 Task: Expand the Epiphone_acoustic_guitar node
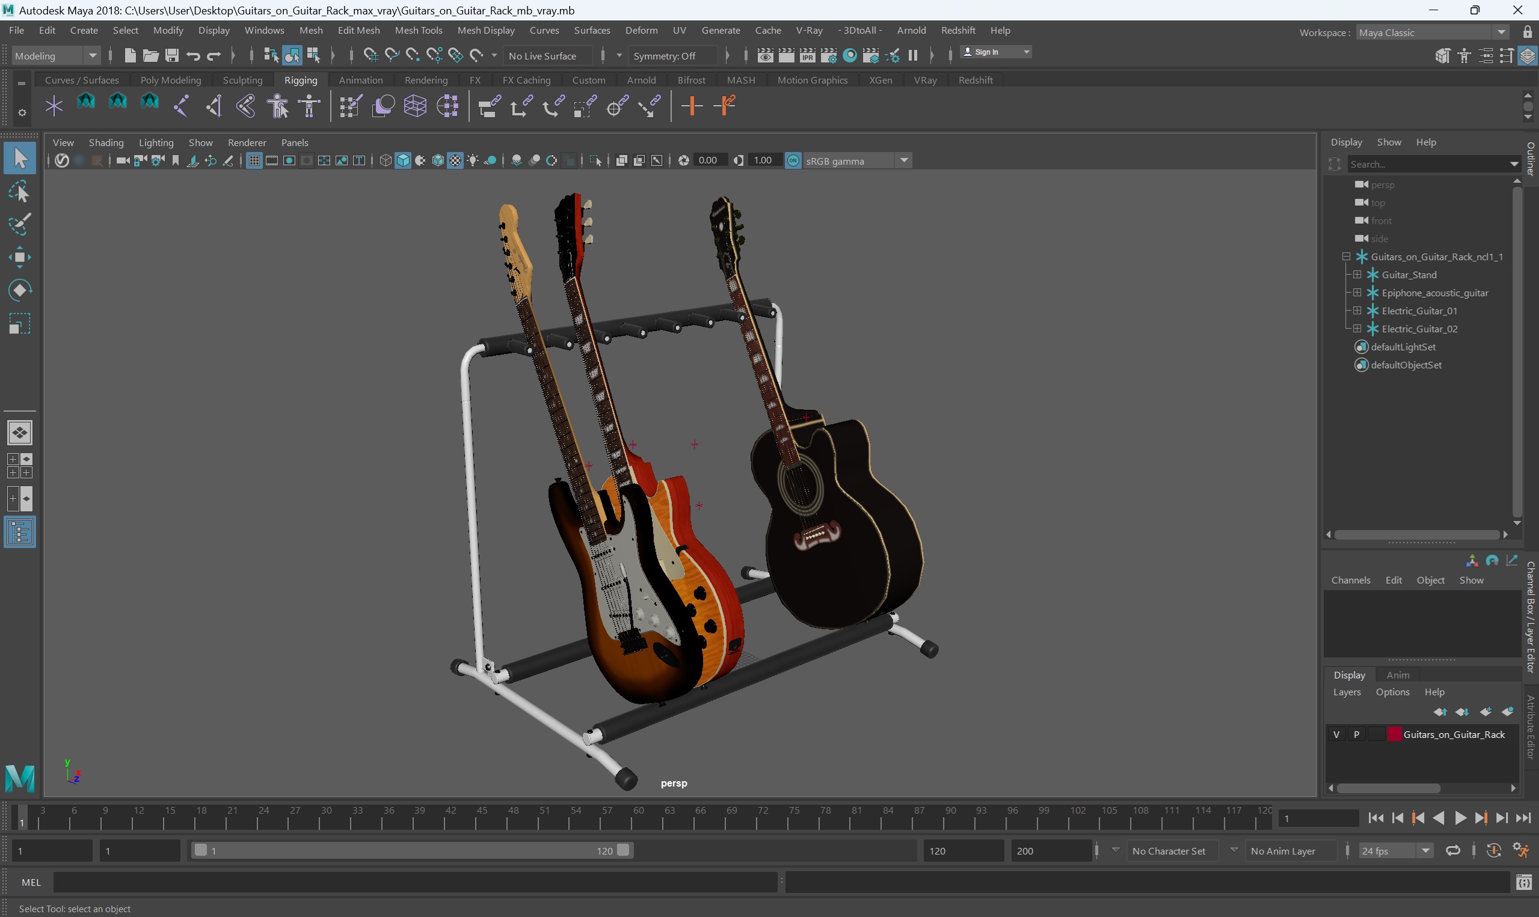click(x=1357, y=292)
